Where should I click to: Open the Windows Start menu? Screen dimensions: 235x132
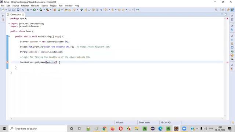coord(4,129)
